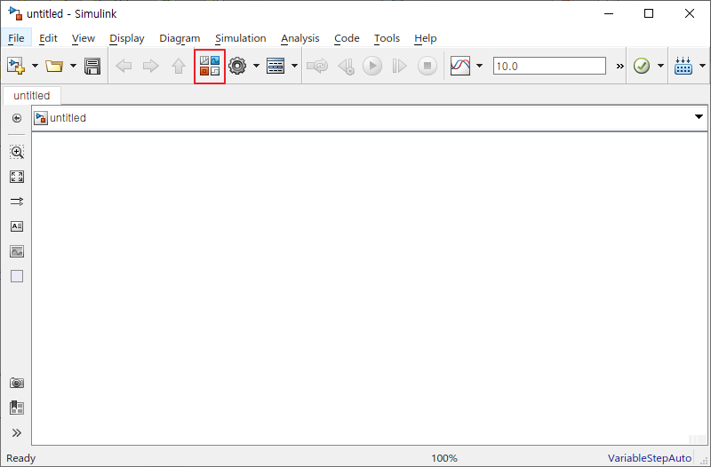Expand the Open folder dropdown arrow
The height and width of the screenshot is (467, 711).
click(x=73, y=66)
